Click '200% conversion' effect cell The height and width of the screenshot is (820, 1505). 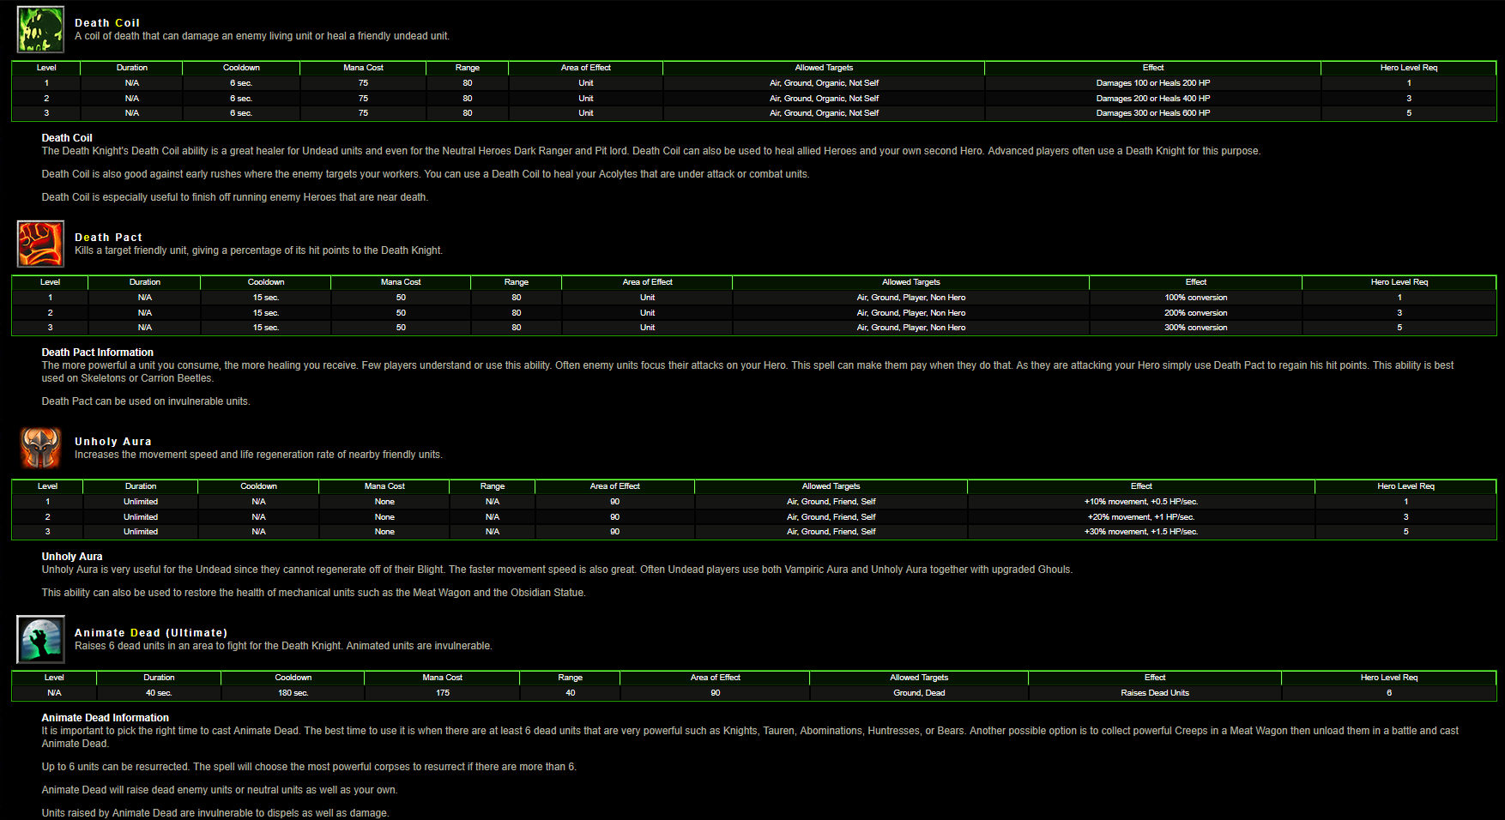click(x=1196, y=313)
